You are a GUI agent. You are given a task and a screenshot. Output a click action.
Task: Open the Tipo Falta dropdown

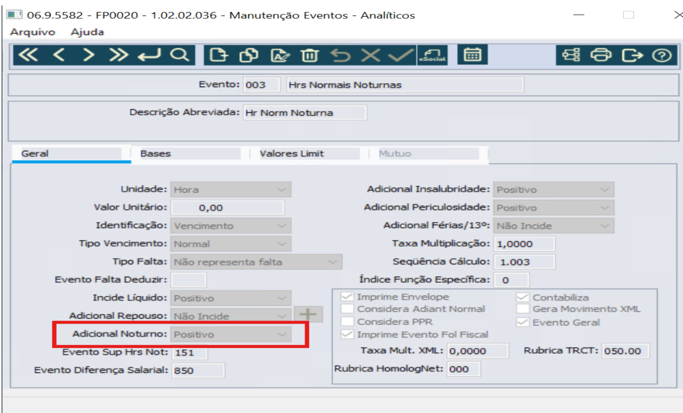click(256, 262)
